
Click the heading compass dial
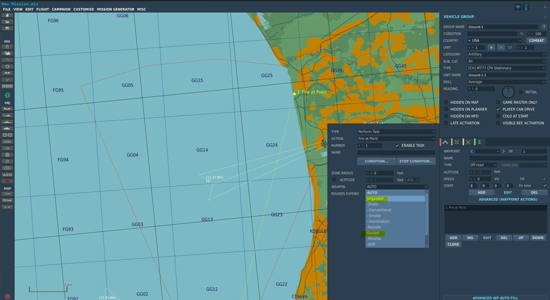[508, 92]
